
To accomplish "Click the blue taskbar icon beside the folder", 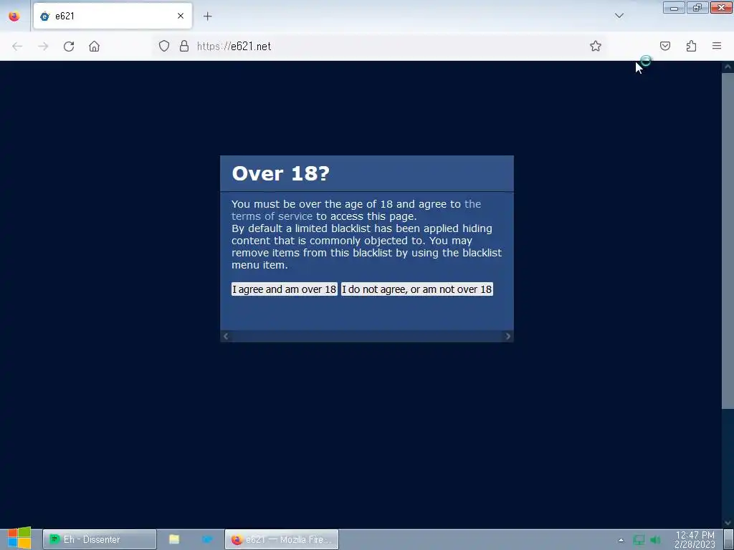I will pos(207,539).
